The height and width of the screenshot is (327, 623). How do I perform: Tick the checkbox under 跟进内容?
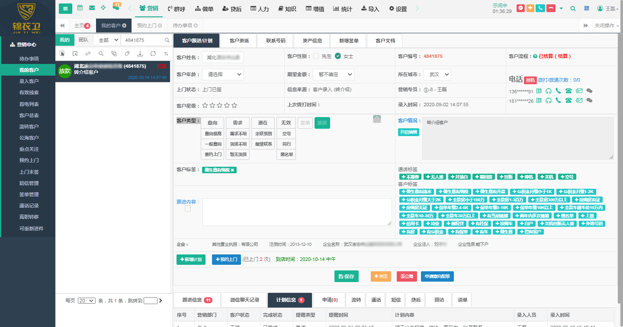[188, 209]
